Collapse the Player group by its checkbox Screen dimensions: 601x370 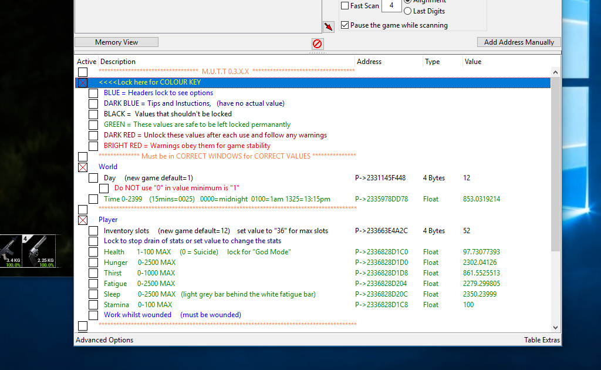pyautogui.click(x=83, y=220)
